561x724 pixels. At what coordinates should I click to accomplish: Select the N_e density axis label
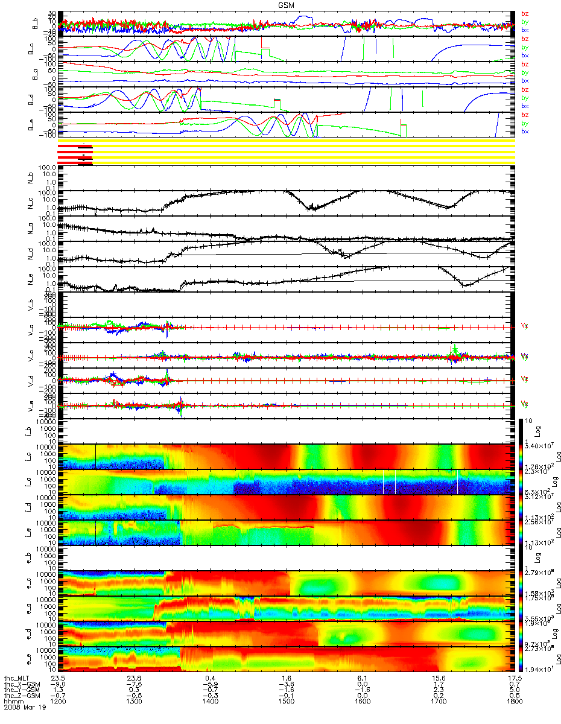(x=31, y=279)
